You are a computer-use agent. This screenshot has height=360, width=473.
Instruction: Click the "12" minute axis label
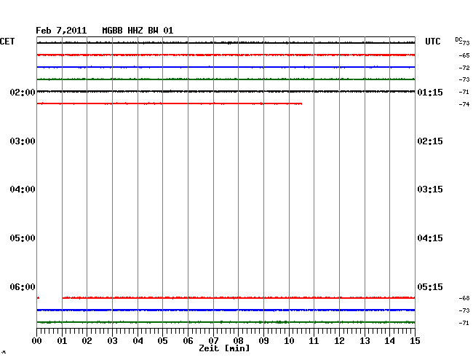click(339, 341)
